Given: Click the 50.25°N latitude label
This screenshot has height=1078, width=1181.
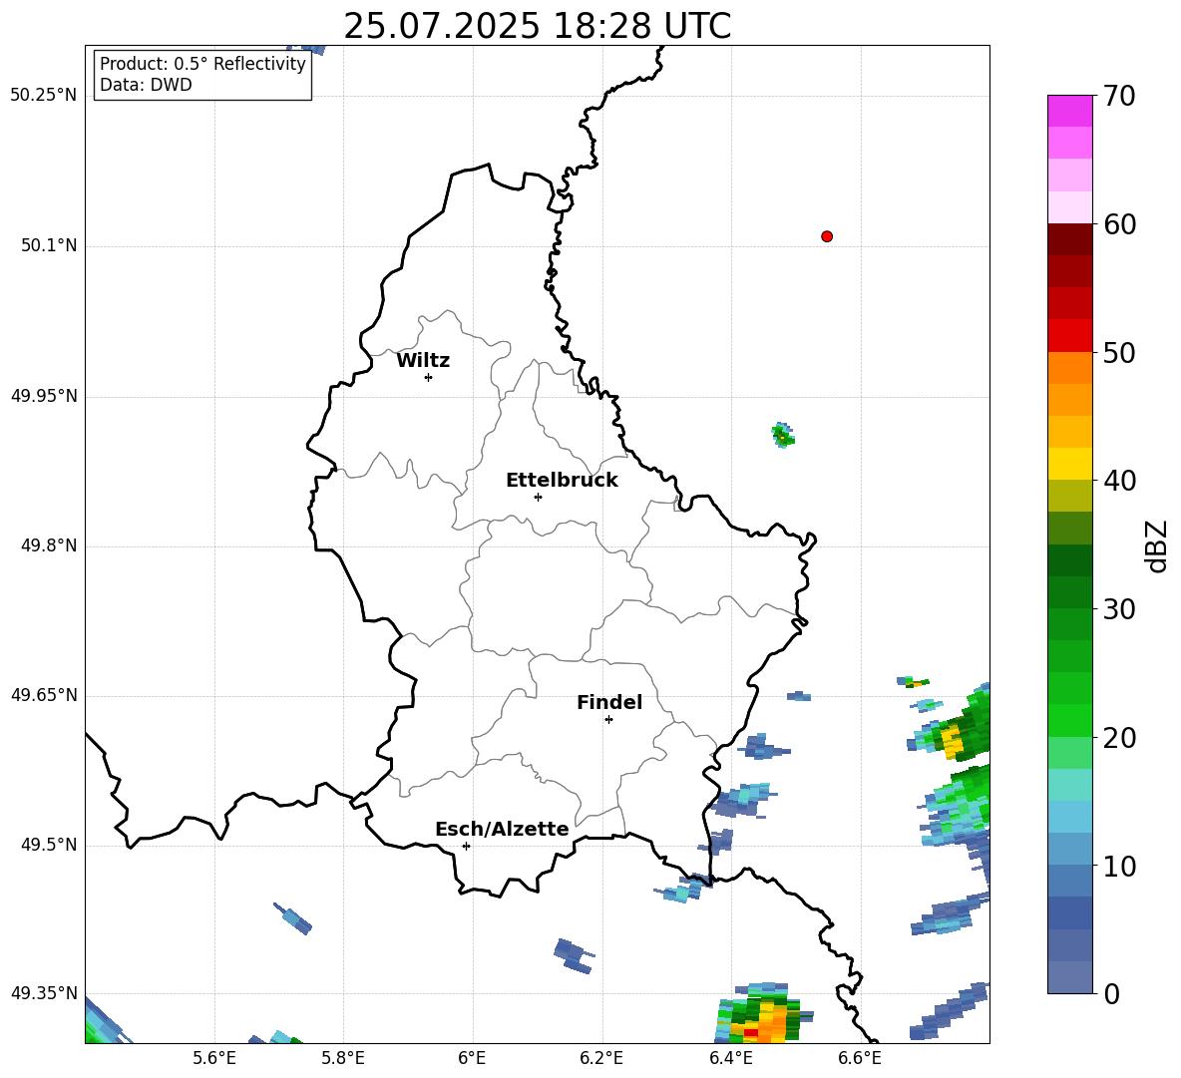Looking at the screenshot, I should pyautogui.click(x=44, y=96).
